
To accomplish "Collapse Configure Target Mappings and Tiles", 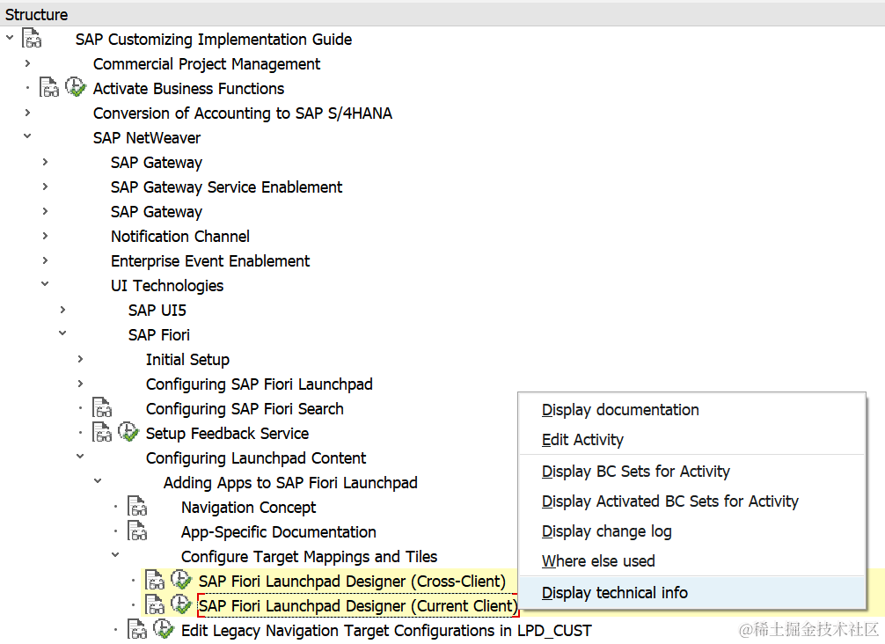I will [x=115, y=555].
